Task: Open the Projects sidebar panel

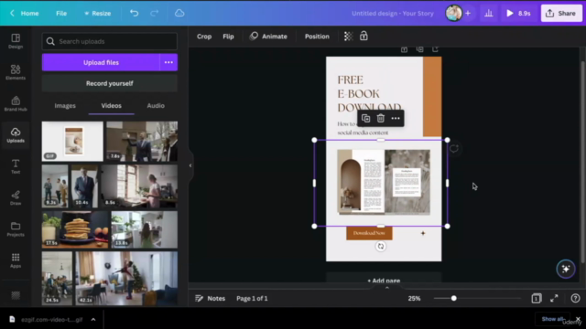Action: [x=16, y=229]
